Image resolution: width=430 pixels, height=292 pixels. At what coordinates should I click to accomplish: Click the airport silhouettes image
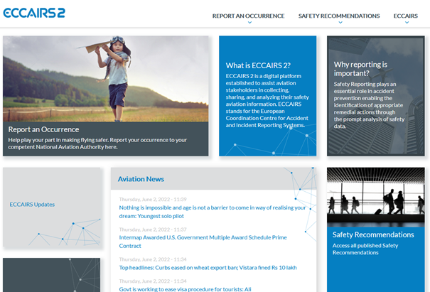[376, 197]
